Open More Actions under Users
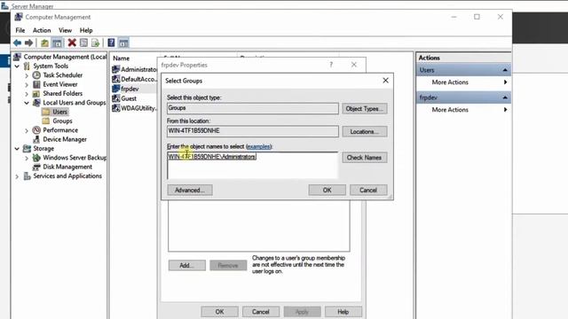Image resolution: width=568 pixels, height=319 pixels. click(x=450, y=82)
